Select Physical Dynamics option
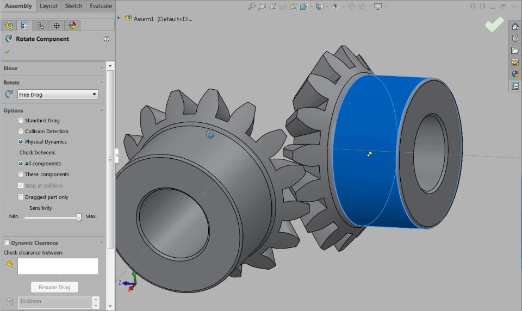The height and width of the screenshot is (311, 522). (21, 141)
